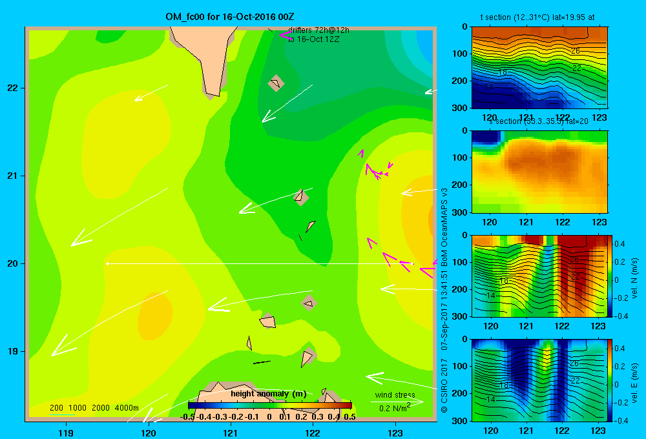The height and width of the screenshot is (439, 646).
Task: Click the '0.5' value ending the height anomaly scale
Action: (349, 416)
